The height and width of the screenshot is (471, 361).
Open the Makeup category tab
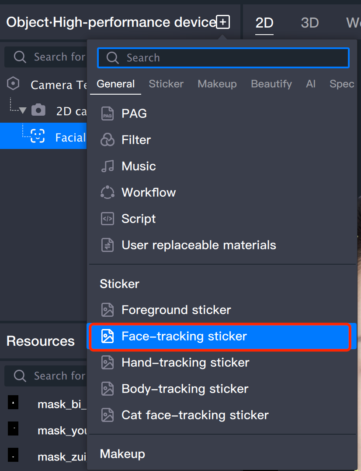(x=217, y=84)
